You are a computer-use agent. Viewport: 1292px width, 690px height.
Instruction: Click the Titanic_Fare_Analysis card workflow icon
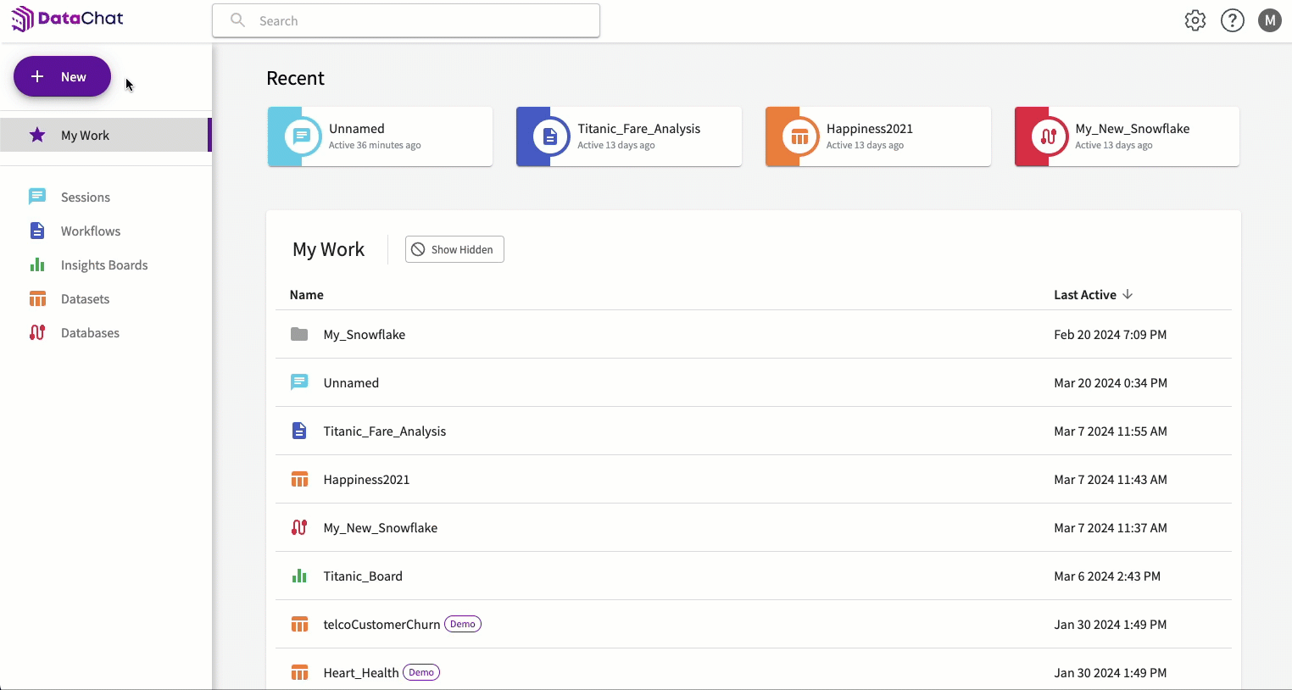[550, 136]
